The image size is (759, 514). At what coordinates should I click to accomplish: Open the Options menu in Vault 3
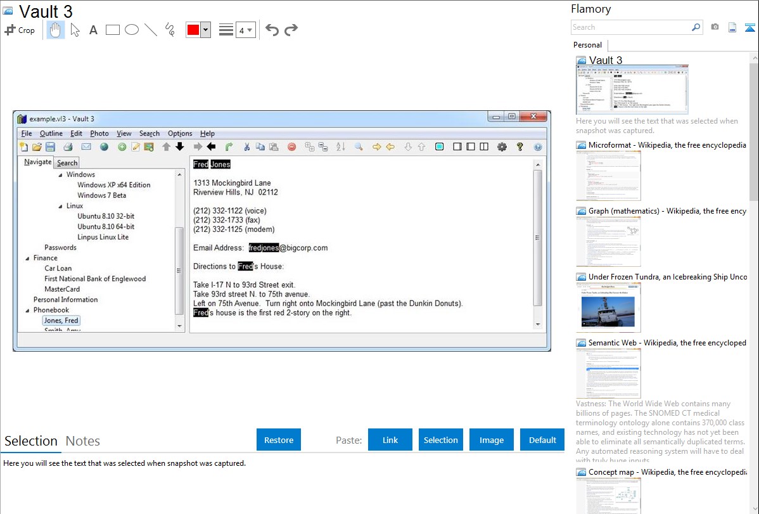(180, 134)
